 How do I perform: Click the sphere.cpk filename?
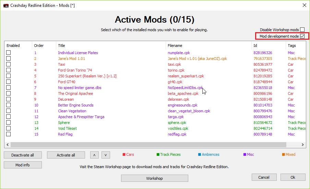[x=177, y=123]
